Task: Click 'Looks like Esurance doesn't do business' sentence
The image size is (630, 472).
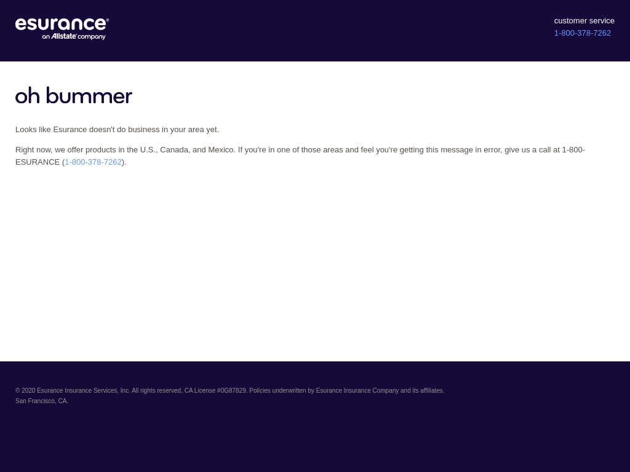Action: pos(118,129)
